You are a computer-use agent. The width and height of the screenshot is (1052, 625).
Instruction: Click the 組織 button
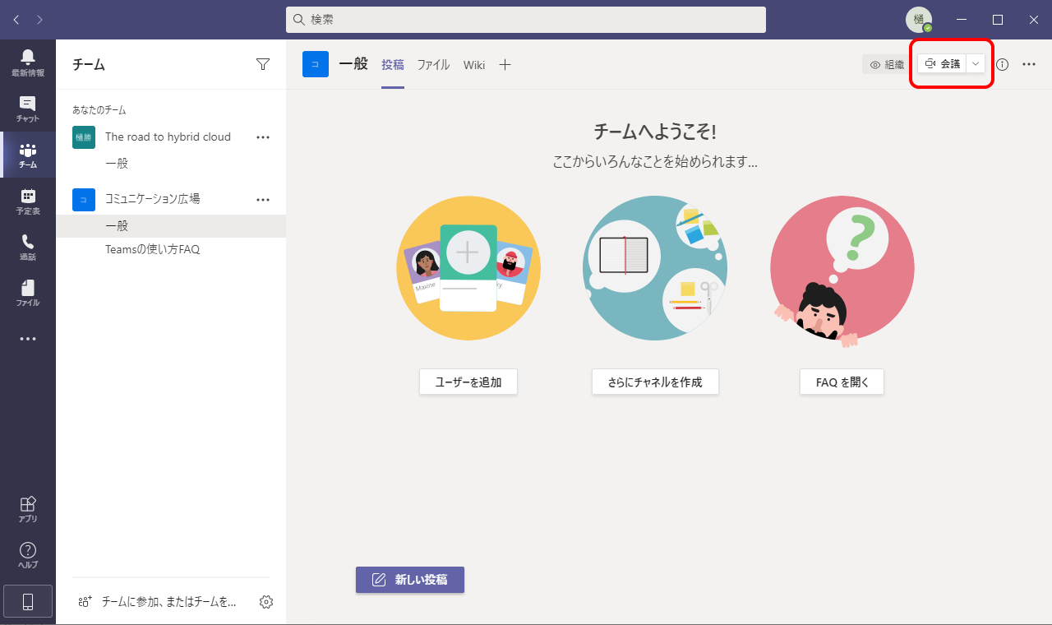[887, 64]
